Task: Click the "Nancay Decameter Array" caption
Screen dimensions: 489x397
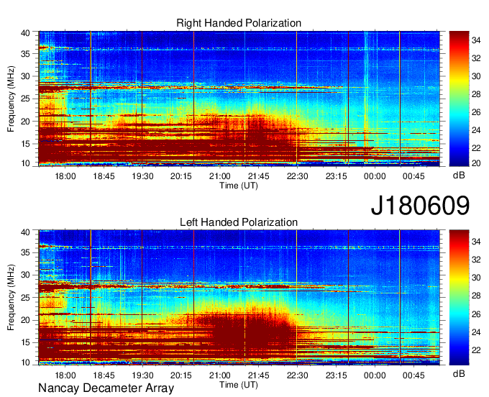Action: click(106, 388)
